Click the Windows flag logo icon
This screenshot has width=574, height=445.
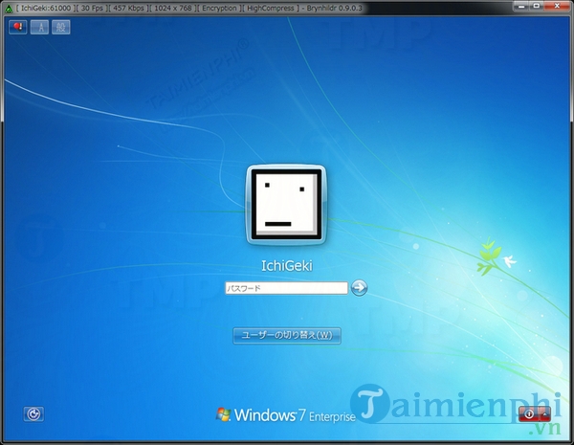225,414
